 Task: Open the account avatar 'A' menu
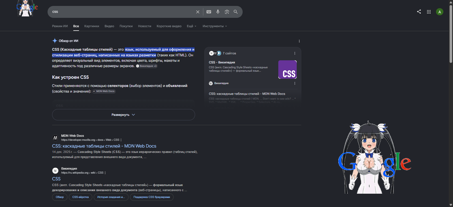coord(440,12)
